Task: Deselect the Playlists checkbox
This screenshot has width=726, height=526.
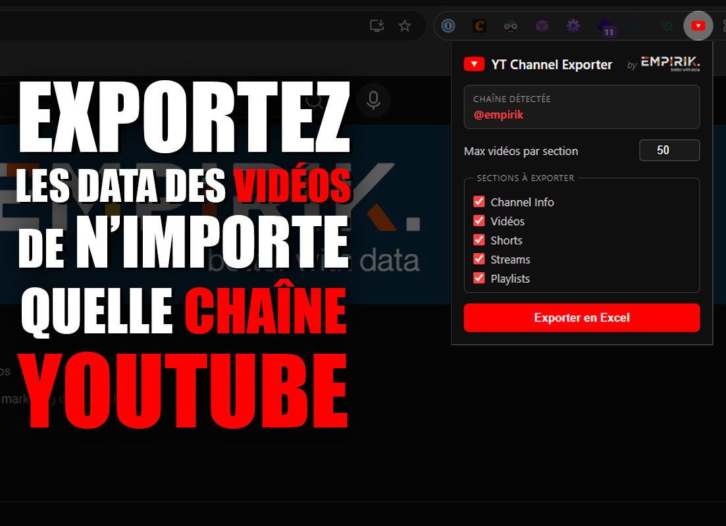Action: click(x=479, y=278)
